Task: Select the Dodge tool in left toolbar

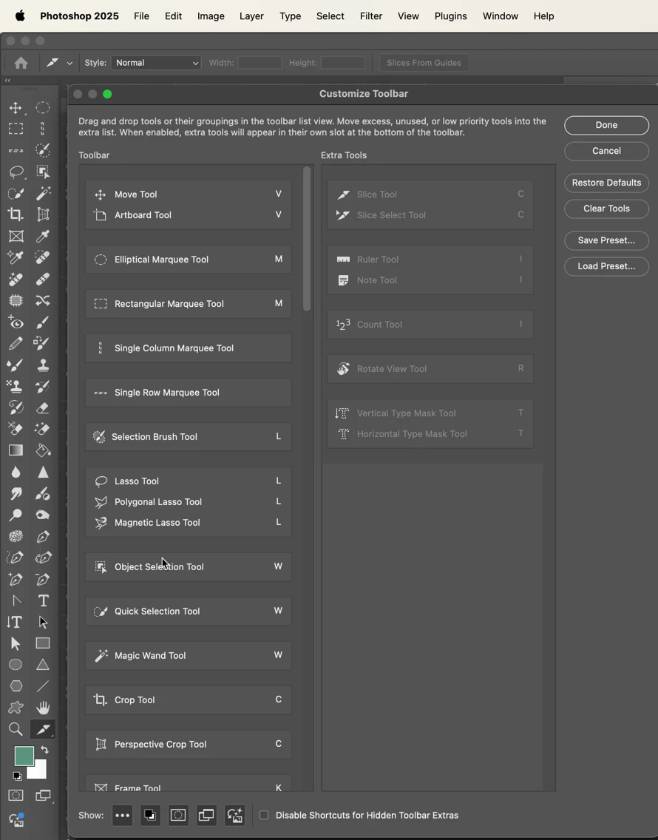Action: point(16,515)
